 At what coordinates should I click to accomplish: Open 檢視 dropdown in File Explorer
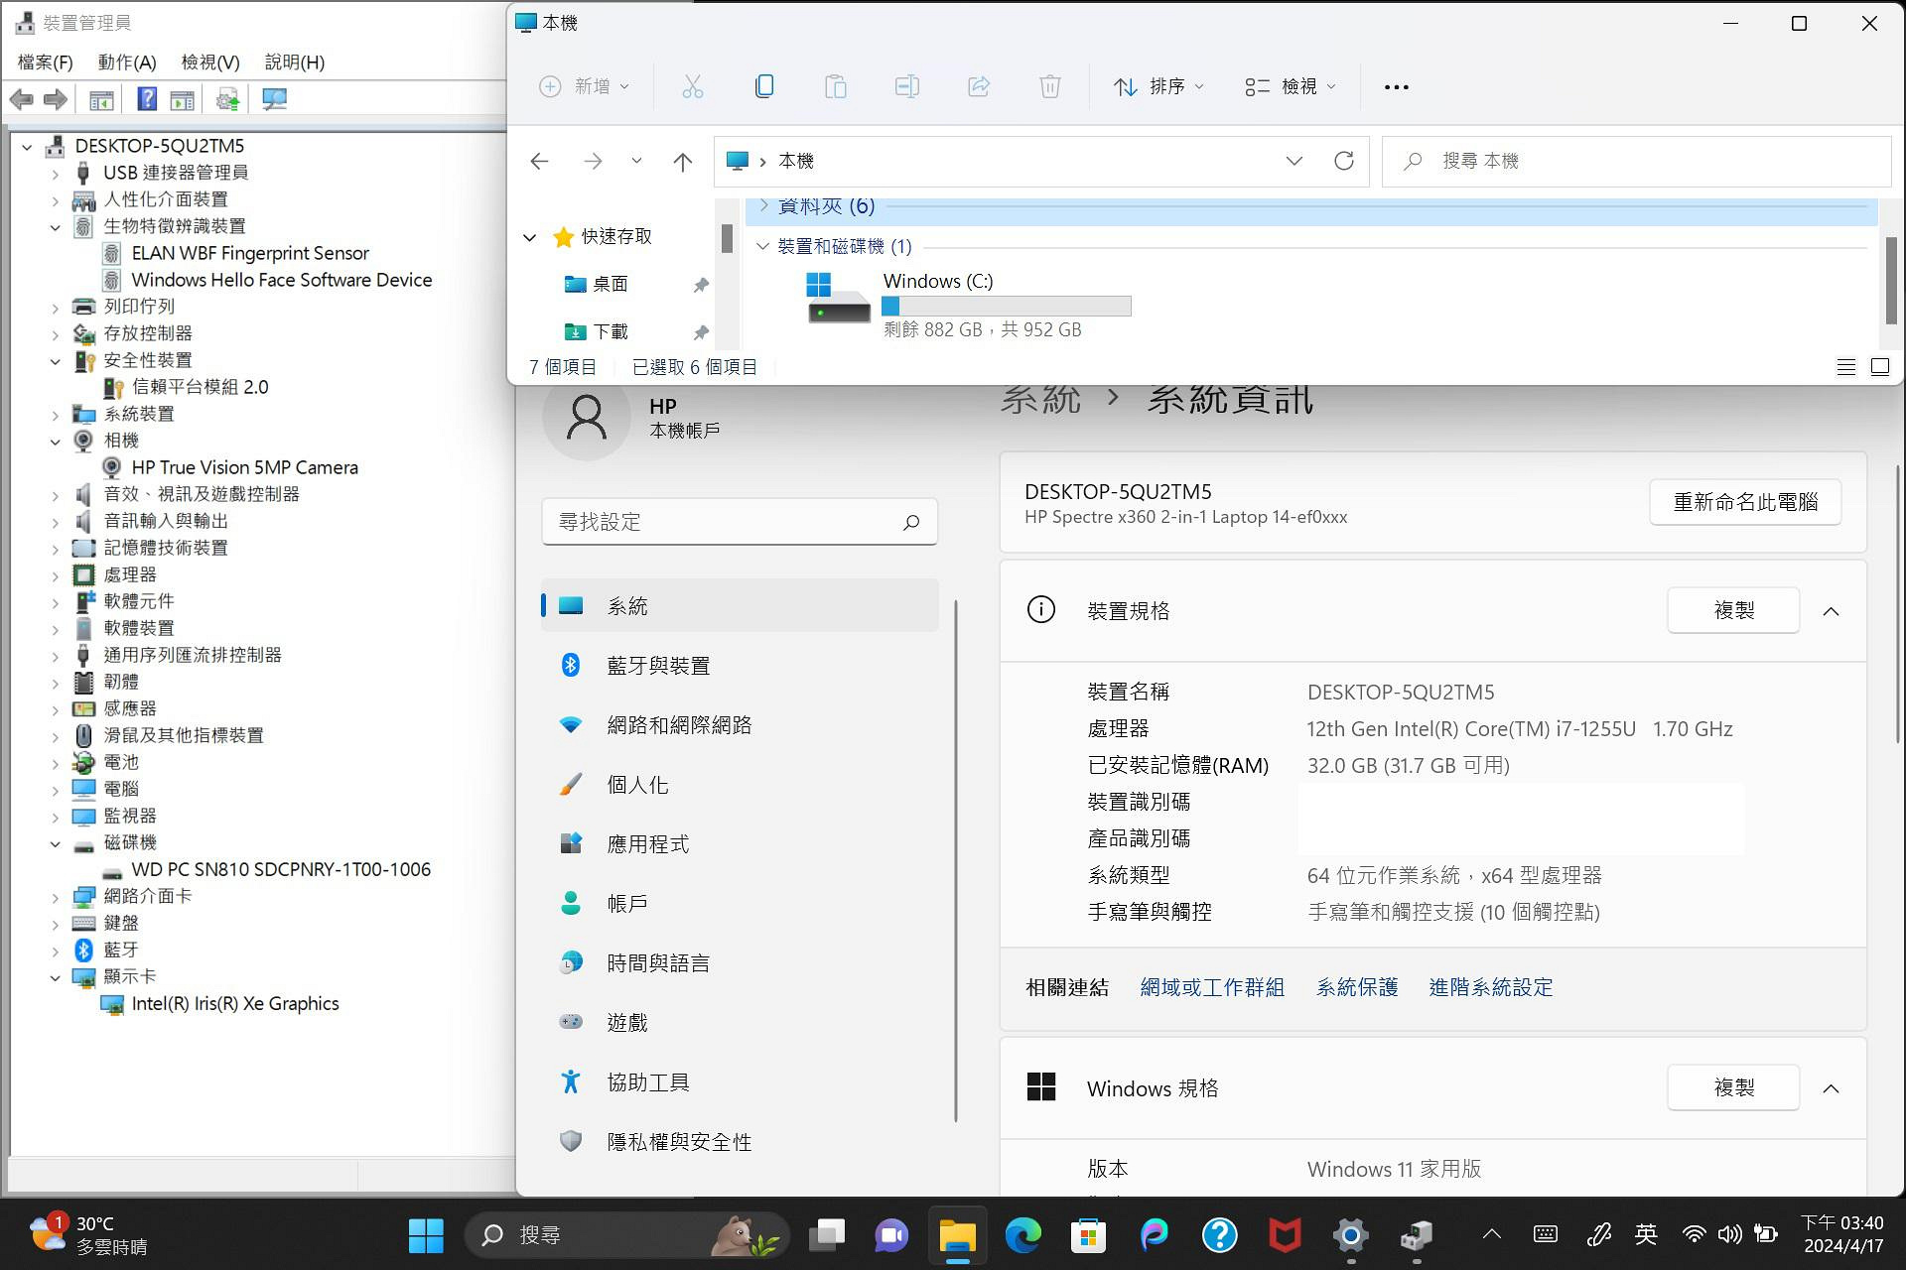[1291, 87]
